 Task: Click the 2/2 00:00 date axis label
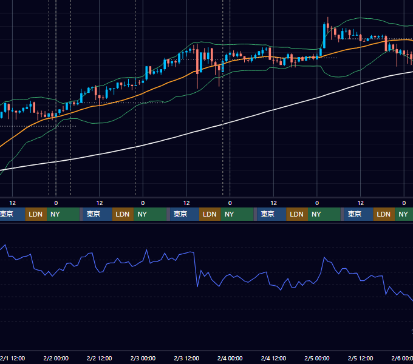[56, 358]
